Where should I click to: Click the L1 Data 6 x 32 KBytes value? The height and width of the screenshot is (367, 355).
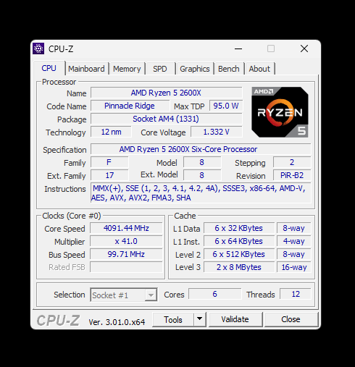point(239,228)
